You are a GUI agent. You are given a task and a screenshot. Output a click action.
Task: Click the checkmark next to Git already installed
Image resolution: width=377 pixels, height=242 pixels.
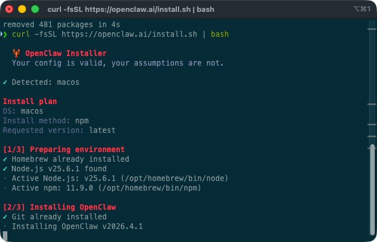[x=5, y=217]
